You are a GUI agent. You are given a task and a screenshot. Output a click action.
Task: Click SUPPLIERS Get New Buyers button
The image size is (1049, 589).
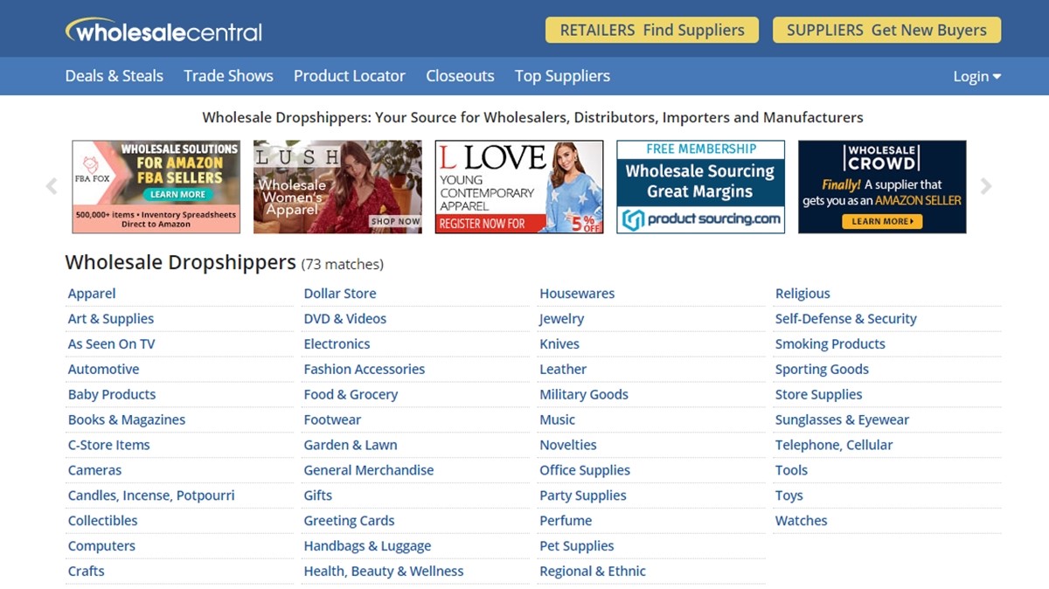[886, 30]
